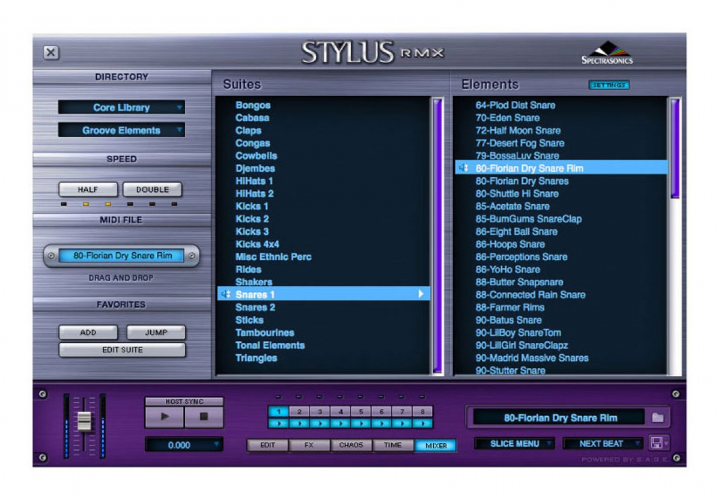Click the arrow button under part 7

coord(402,423)
